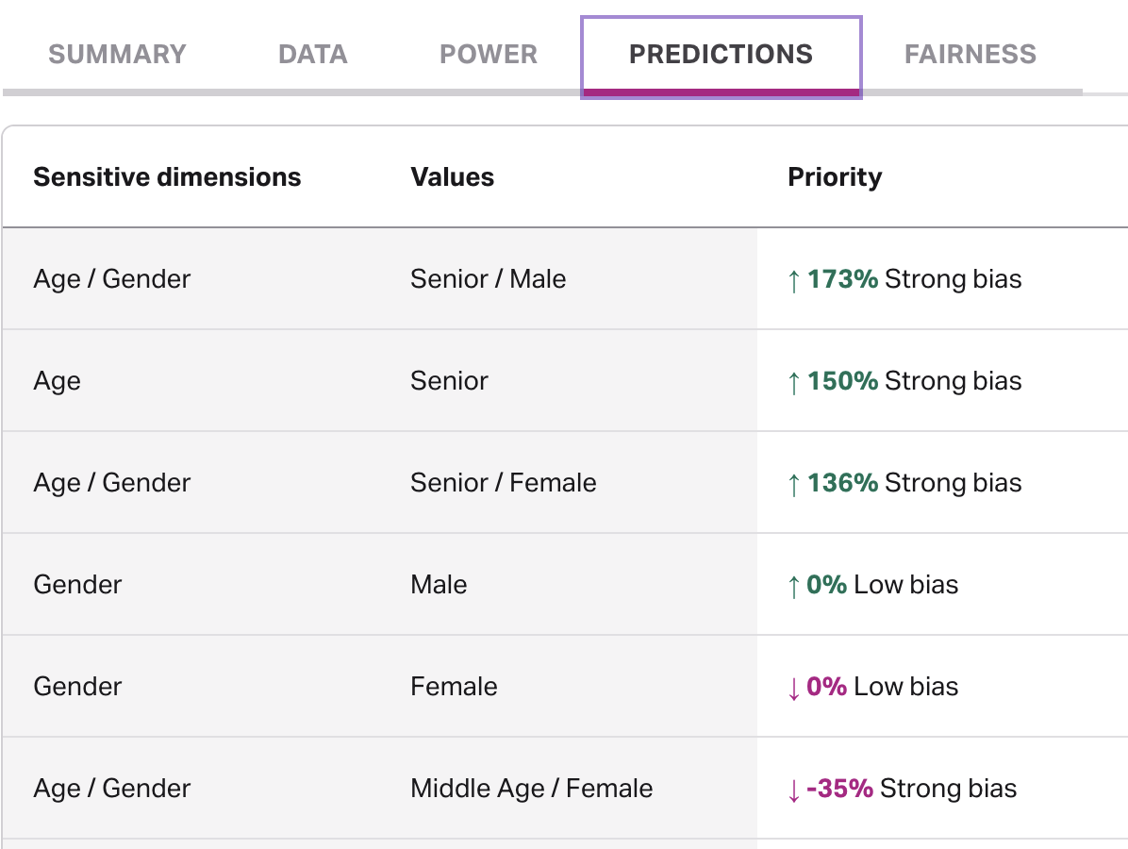Open the Fairness tab
This screenshot has width=1128, height=849.
point(970,54)
